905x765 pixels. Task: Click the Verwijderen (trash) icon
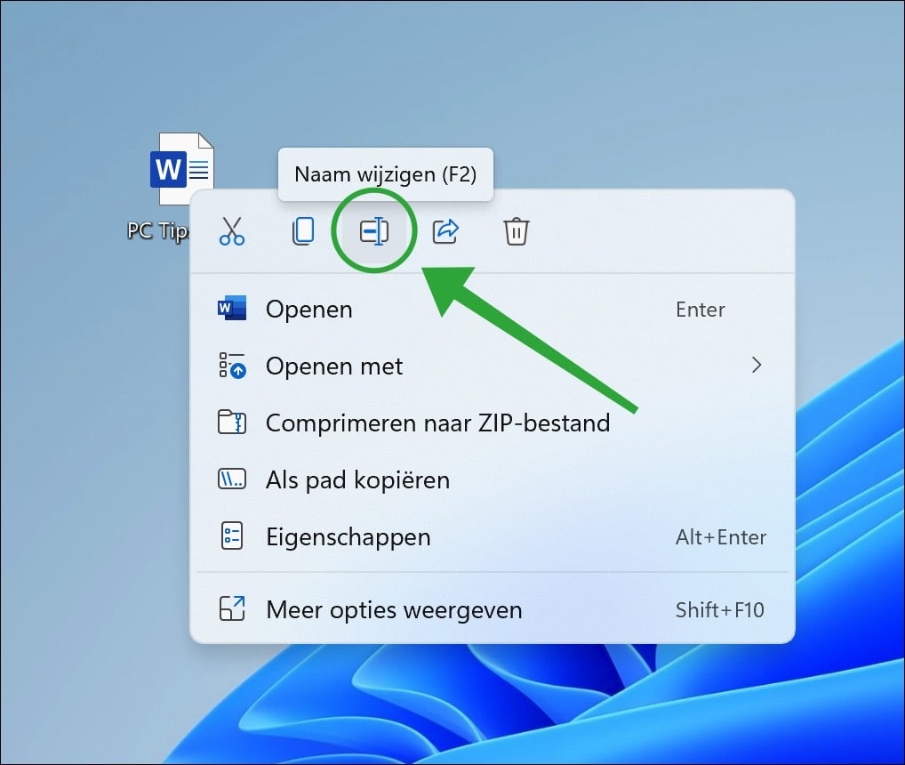click(517, 230)
